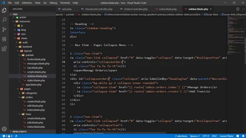The image size is (246, 138).
Task: Open the Debug view in activity bar
Action: pyautogui.click(x=4, y=39)
